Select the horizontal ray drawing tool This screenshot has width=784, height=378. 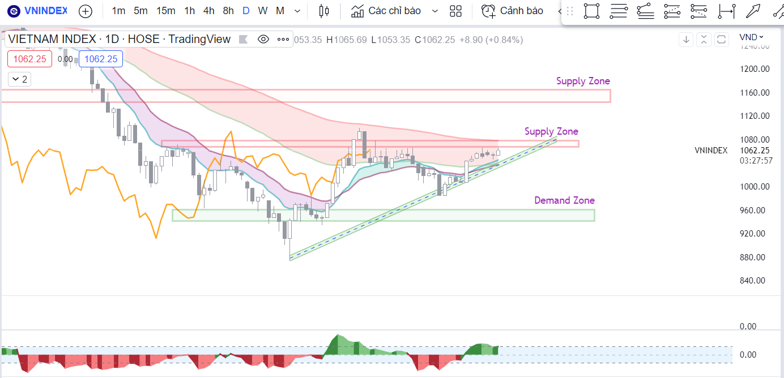645,11
